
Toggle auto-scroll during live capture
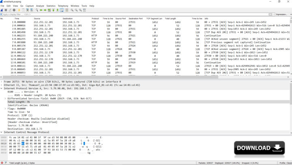coord(62,10)
